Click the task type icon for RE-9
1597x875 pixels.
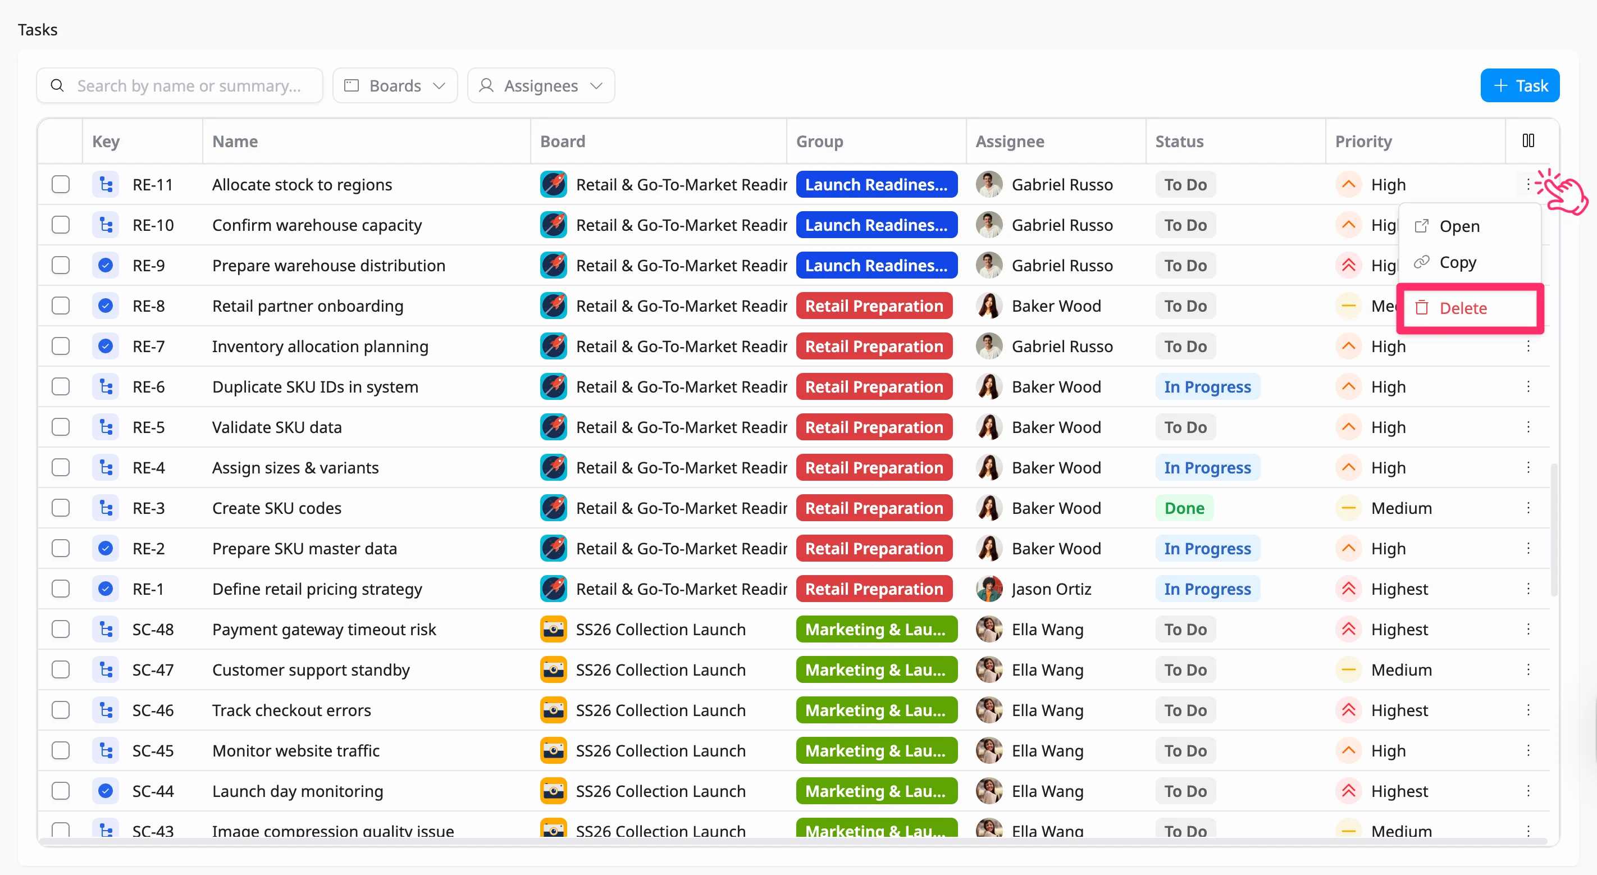(x=106, y=266)
